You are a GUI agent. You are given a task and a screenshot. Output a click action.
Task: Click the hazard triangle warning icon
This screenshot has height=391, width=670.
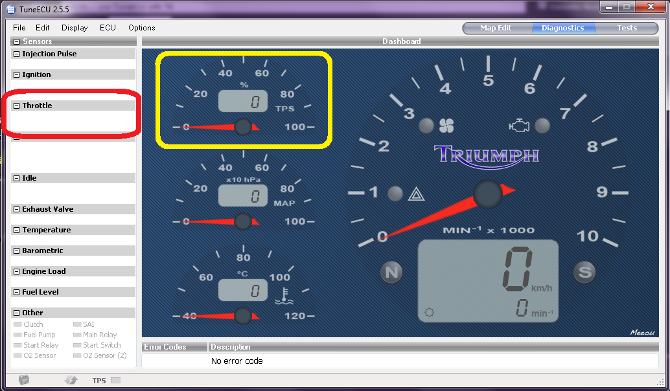click(416, 193)
